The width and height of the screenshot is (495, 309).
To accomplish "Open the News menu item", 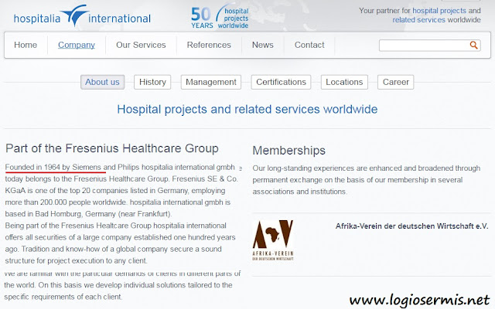I will [x=263, y=45].
